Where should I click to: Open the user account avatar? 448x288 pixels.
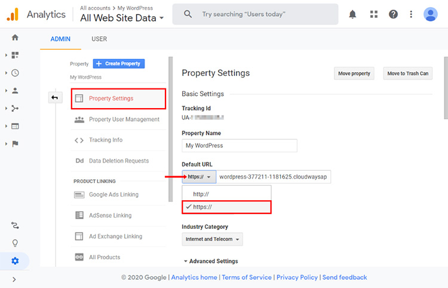[x=430, y=14]
